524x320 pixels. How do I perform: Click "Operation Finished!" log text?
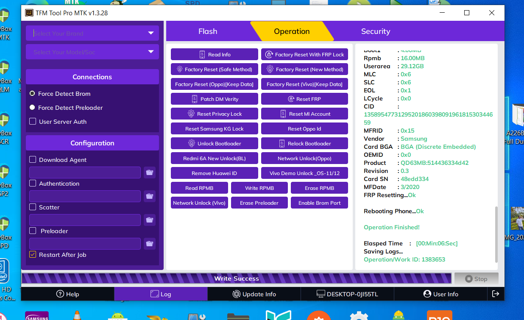pos(392,227)
